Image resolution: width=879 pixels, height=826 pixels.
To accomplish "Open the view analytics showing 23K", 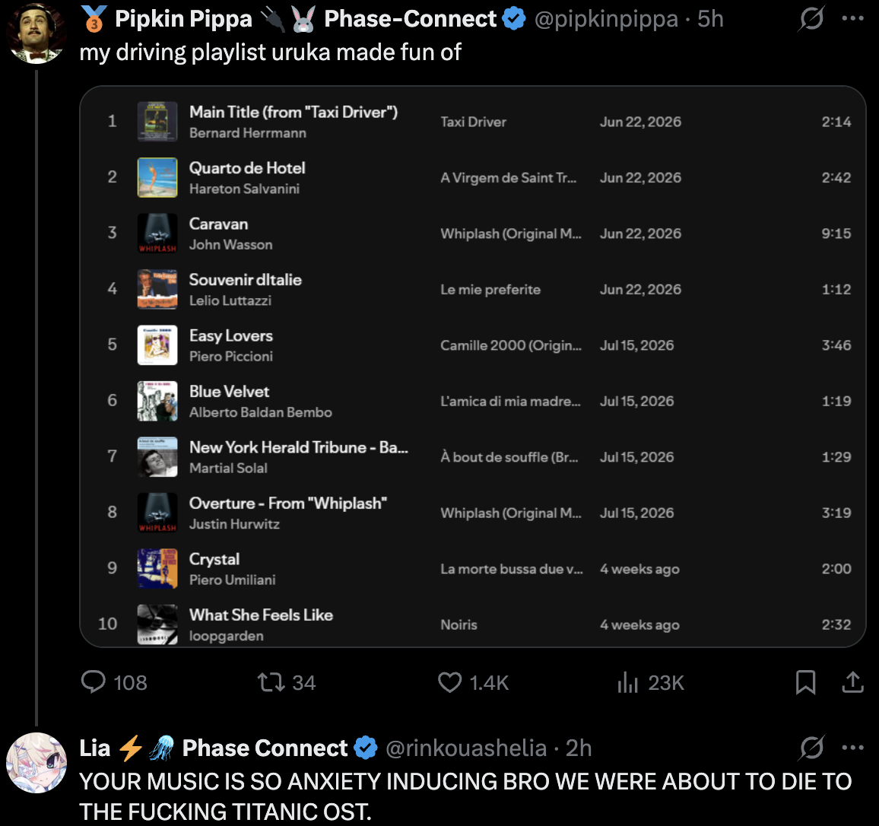I will pos(628,682).
